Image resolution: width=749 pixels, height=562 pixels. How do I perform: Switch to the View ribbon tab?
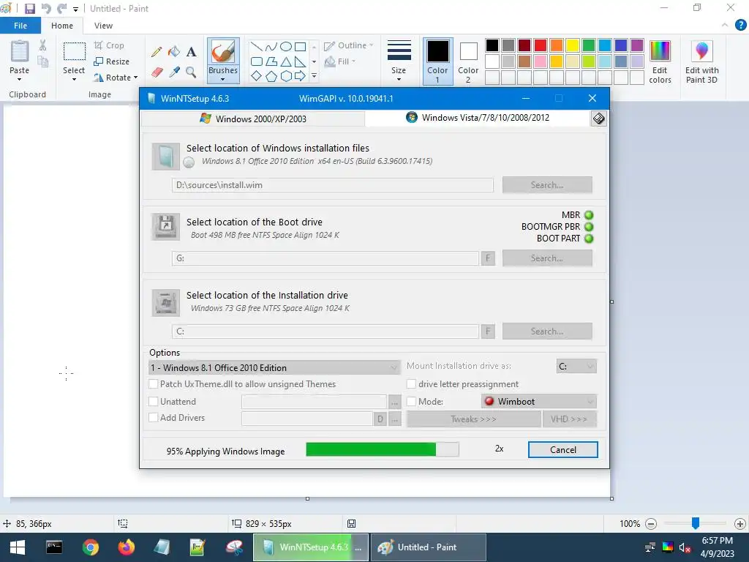103,26
